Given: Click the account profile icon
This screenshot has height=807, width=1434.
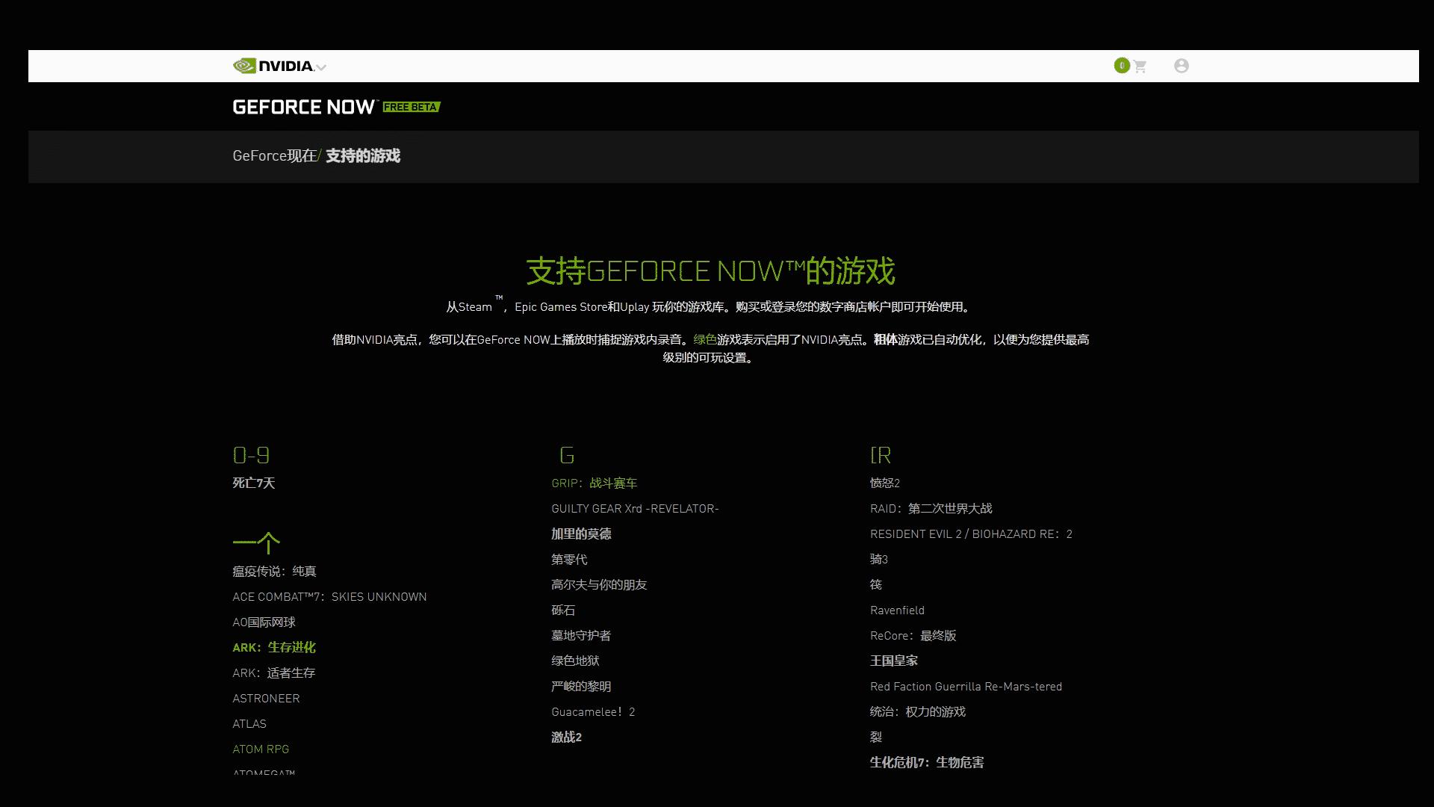Looking at the screenshot, I should click(x=1182, y=66).
